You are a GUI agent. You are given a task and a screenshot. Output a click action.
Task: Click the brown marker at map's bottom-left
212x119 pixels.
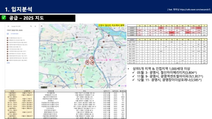55,86
